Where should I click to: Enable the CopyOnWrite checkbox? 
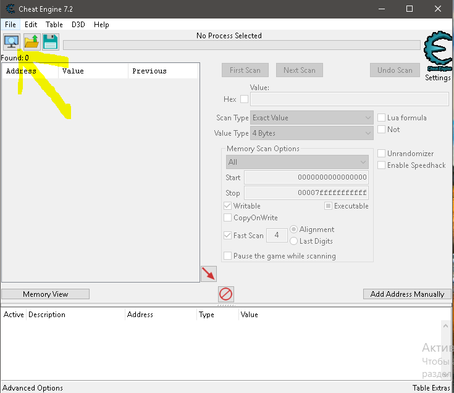227,217
